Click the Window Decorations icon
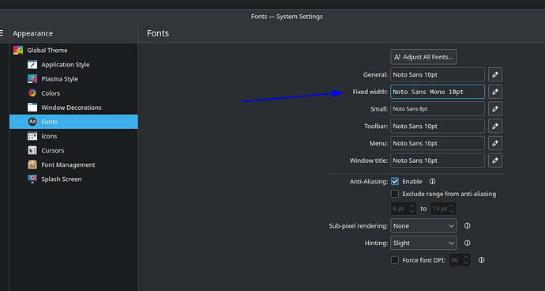Viewport: 545px width, 291px height. (x=32, y=108)
